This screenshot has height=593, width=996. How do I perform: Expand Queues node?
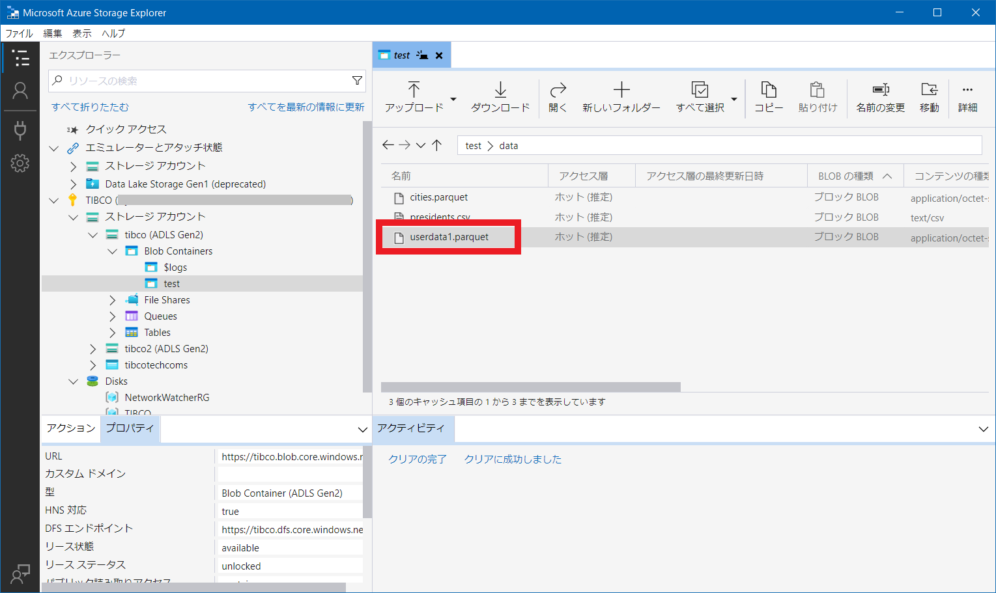113,316
